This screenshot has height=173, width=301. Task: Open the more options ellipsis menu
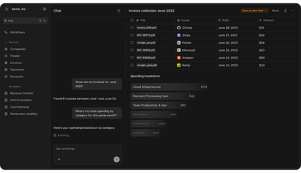pyautogui.click(x=293, y=11)
